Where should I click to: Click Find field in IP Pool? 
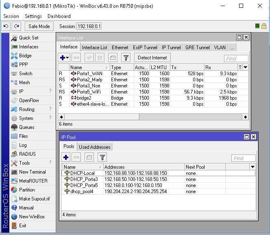pos(243,158)
